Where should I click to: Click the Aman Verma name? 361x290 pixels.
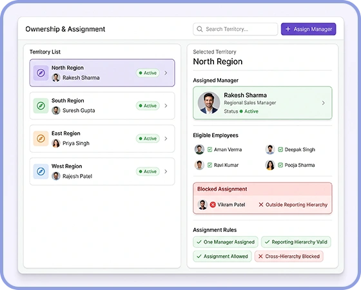point(228,150)
